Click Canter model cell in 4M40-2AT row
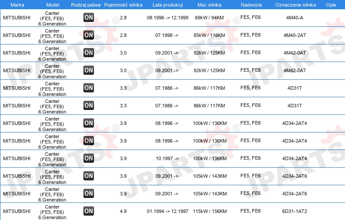Screen dimensions: 345x220 [x=52, y=36]
